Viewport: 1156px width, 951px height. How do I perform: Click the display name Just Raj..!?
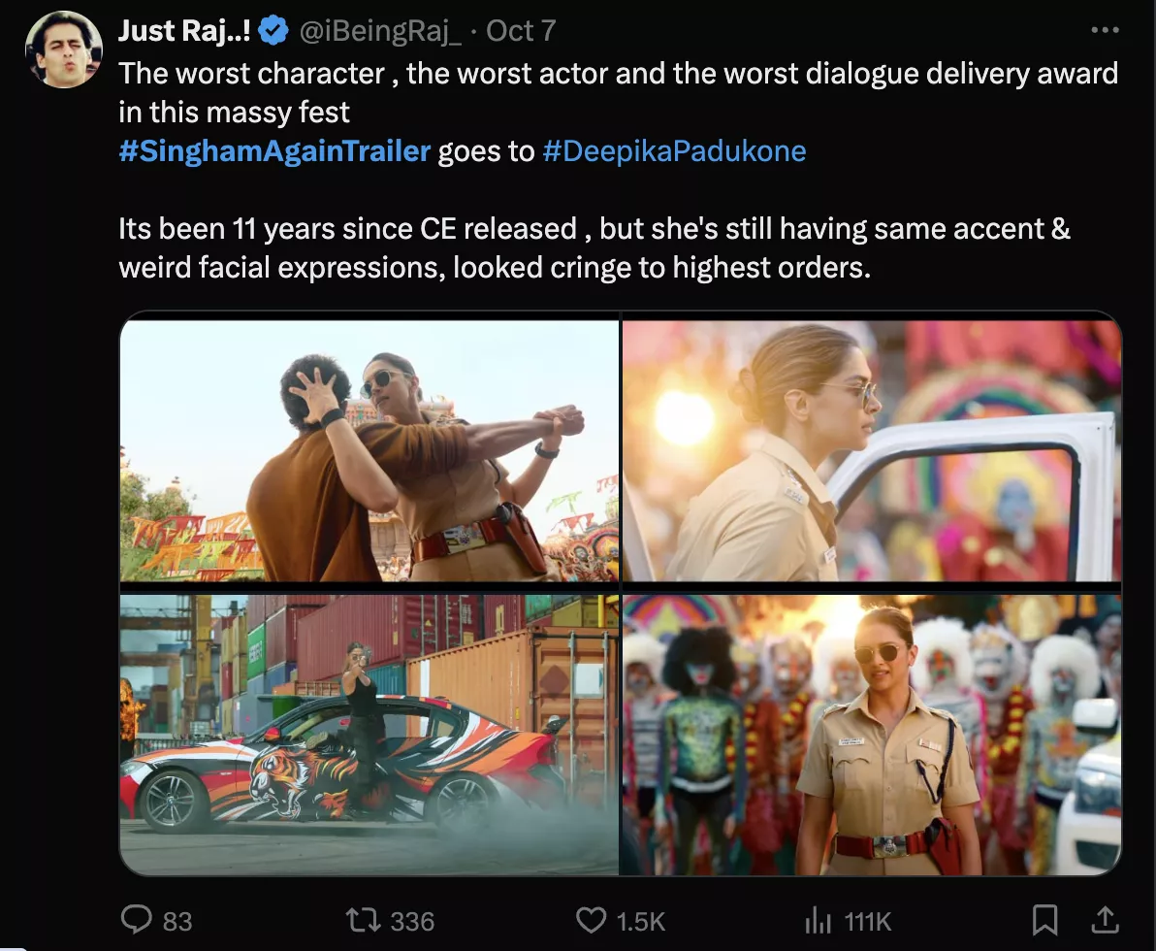(x=185, y=31)
